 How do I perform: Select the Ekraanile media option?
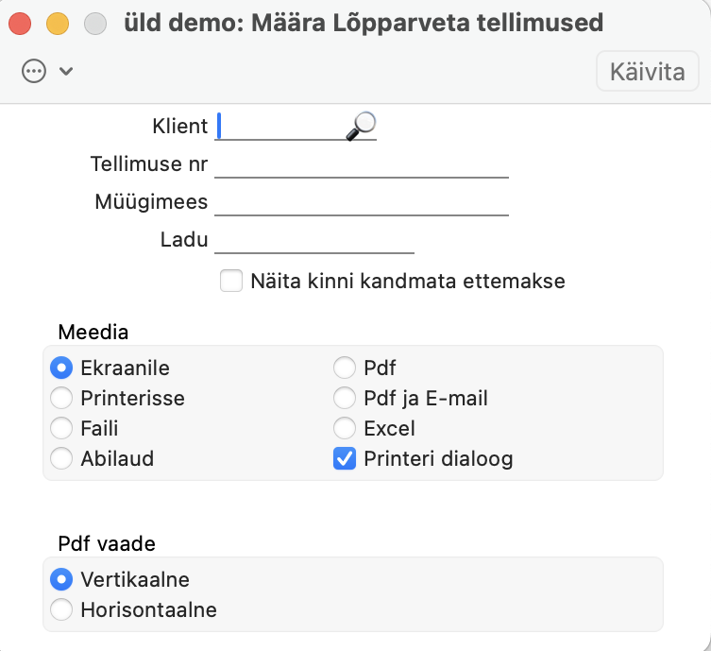(61, 368)
